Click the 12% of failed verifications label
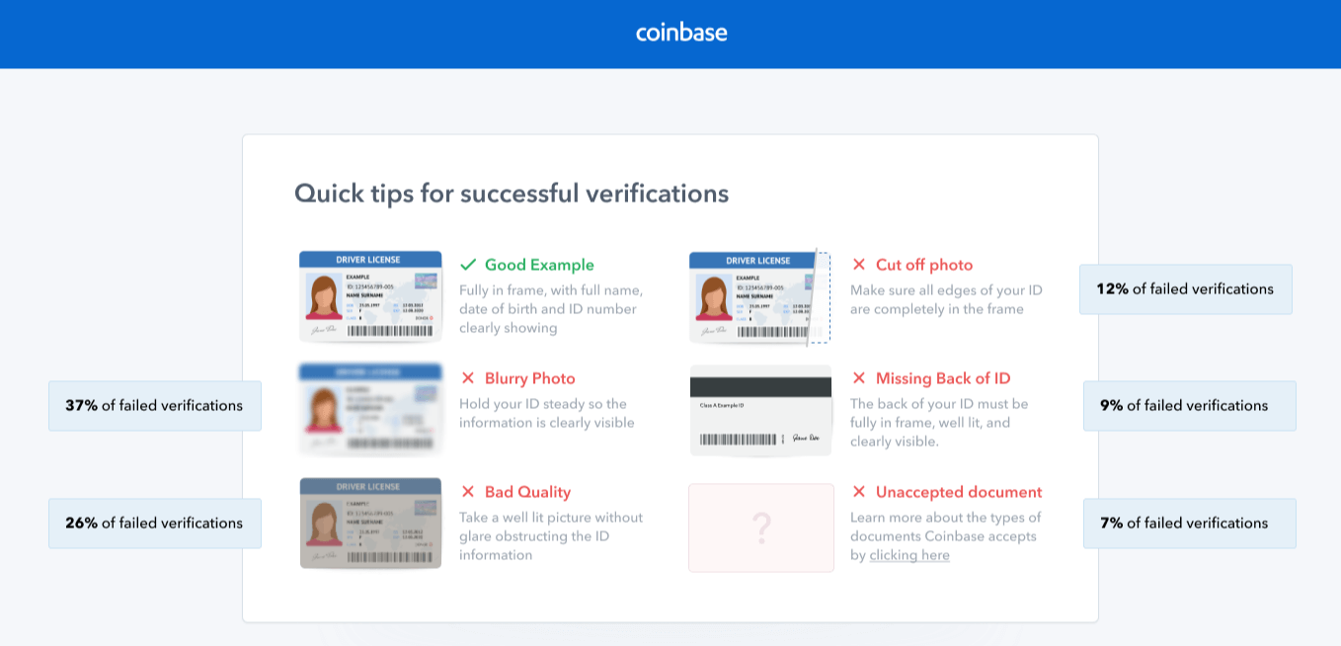This screenshot has width=1341, height=646. [1185, 289]
